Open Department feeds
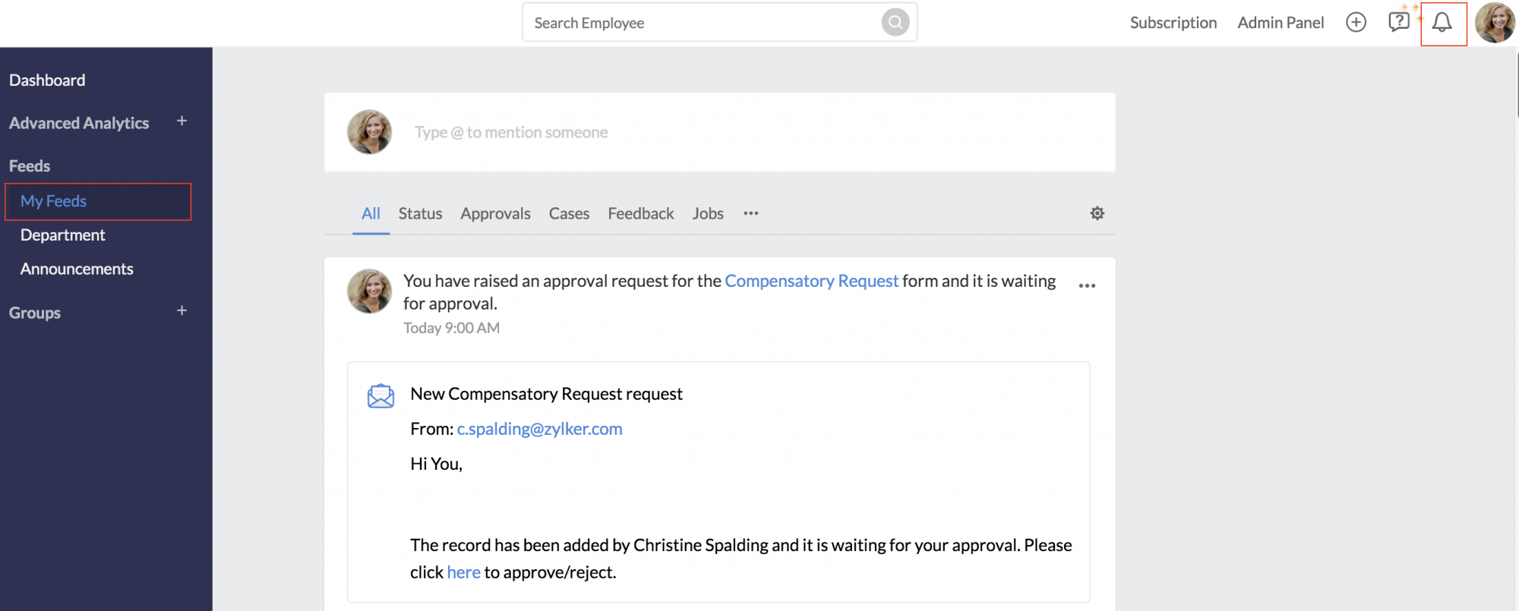 tap(63, 235)
